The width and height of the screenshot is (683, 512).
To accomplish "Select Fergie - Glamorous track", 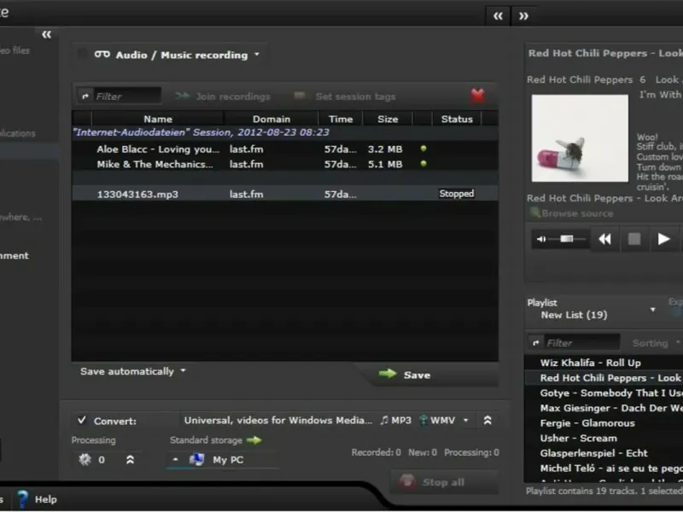I will [604, 423].
